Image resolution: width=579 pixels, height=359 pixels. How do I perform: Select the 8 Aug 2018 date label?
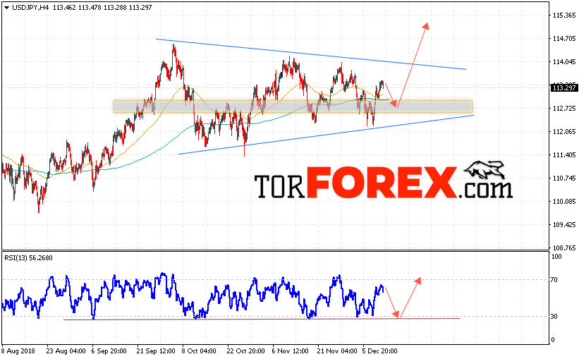click(x=18, y=351)
